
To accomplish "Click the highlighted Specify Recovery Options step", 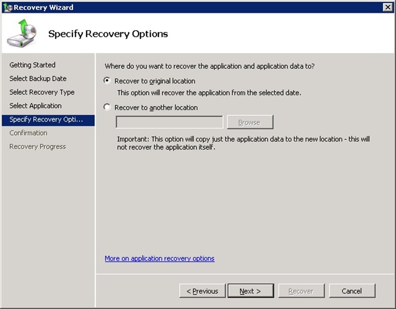I will (46, 120).
